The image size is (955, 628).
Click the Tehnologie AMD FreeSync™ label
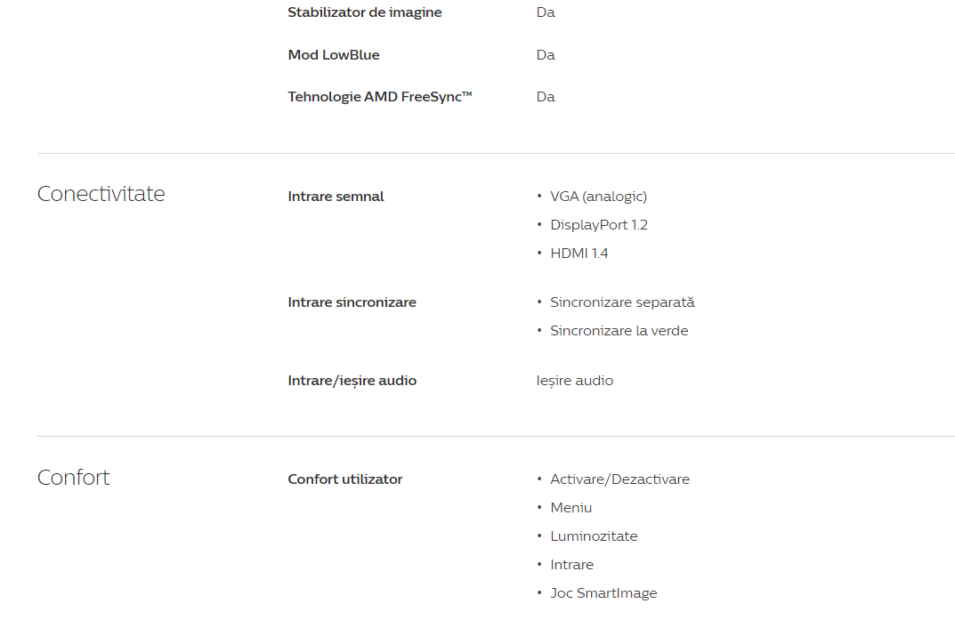click(380, 97)
